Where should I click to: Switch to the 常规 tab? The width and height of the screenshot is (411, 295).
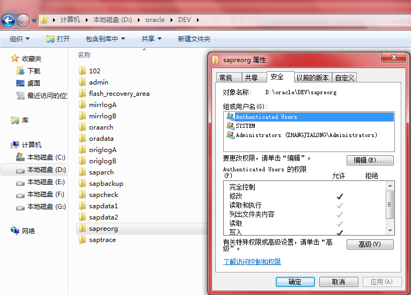click(x=229, y=78)
